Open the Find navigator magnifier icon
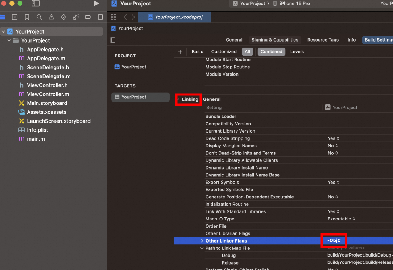This screenshot has width=393, height=270. pos(39,17)
